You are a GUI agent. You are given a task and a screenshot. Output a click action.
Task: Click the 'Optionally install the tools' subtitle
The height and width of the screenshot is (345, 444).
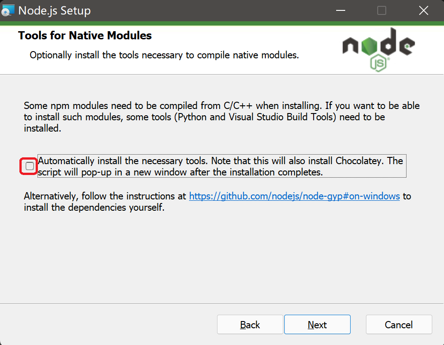click(164, 56)
